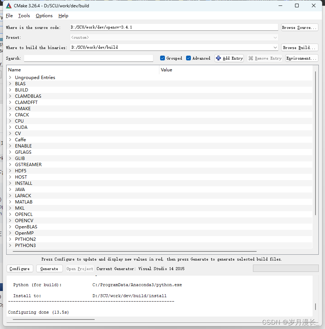Open the File menu
Viewport: 325px width, 329px height.
coord(9,16)
